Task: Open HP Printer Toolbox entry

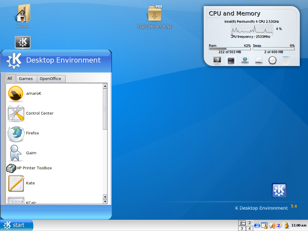Action: click(55, 168)
